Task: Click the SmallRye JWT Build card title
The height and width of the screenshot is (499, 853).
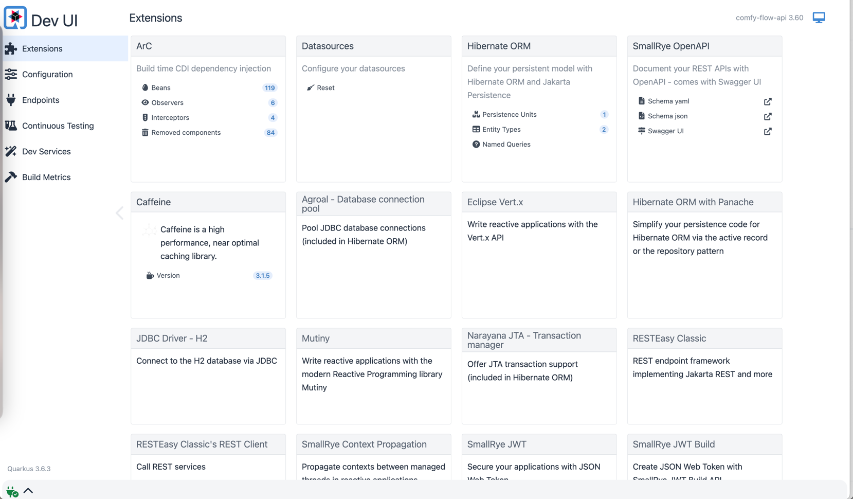Action: coord(674,444)
